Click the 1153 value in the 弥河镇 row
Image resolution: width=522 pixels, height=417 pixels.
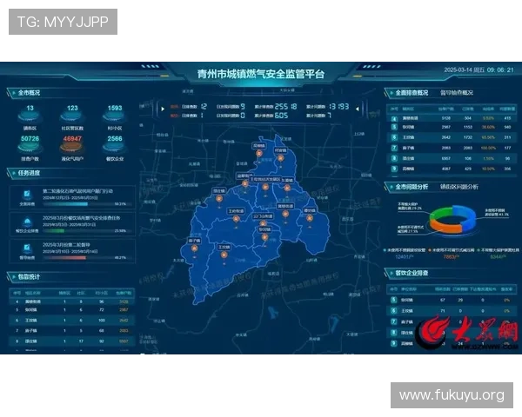[x=468, y=127]
